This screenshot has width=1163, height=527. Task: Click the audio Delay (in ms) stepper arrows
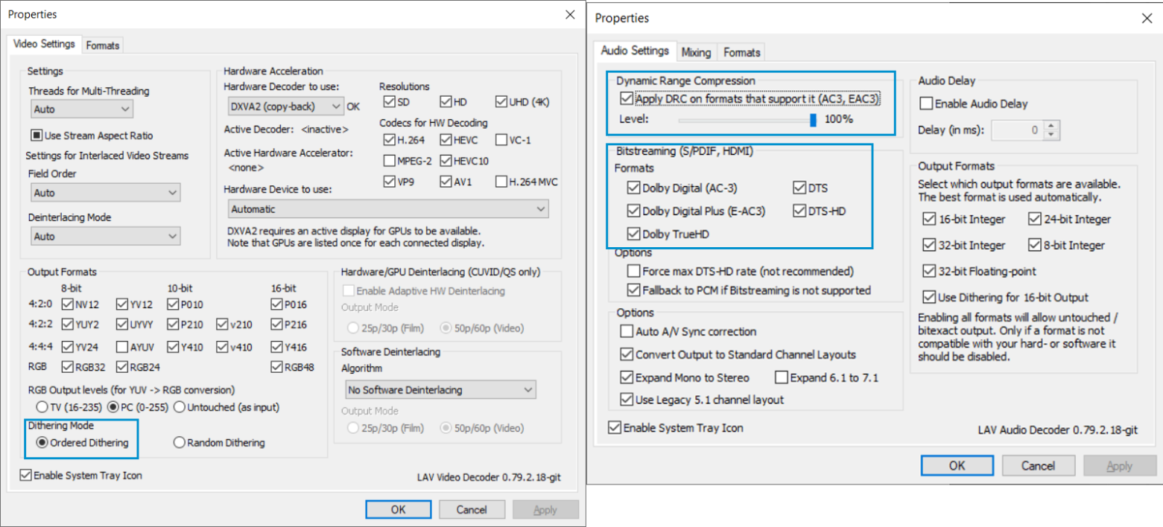tap(1051, 130)
